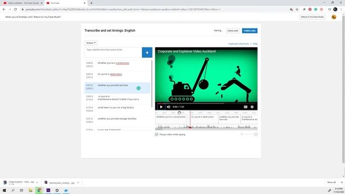Toggle 'Pause video while typing' checkbox
Viewport: 345px width, 194px height.
point(156,134)
